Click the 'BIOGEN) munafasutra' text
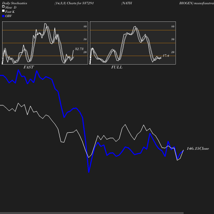214x214 pixels. pyautogui.click(x=196, y=3)
